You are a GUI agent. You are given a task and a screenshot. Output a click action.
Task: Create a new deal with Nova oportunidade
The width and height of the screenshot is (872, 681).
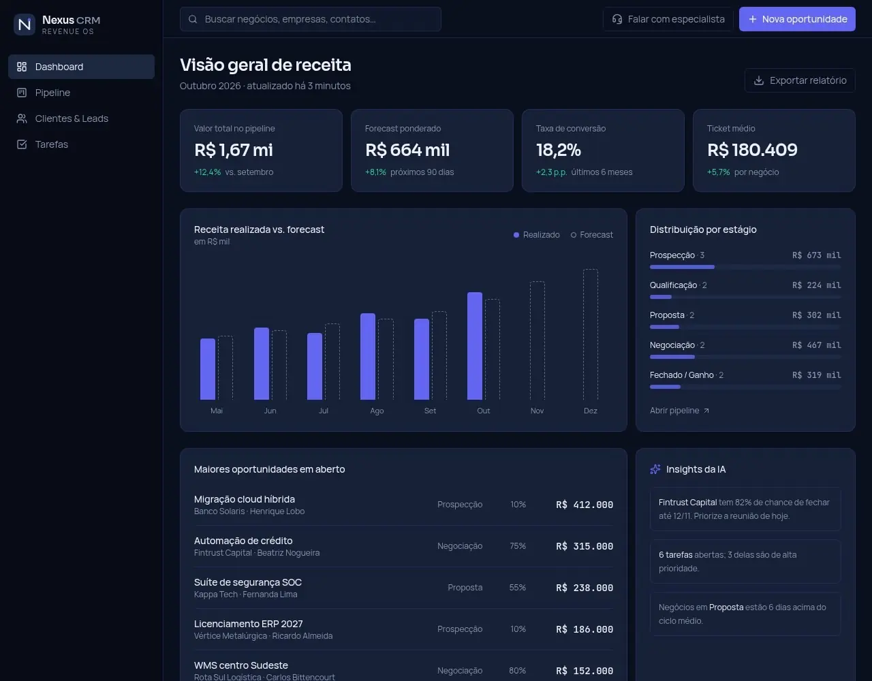tap(797, 19)
